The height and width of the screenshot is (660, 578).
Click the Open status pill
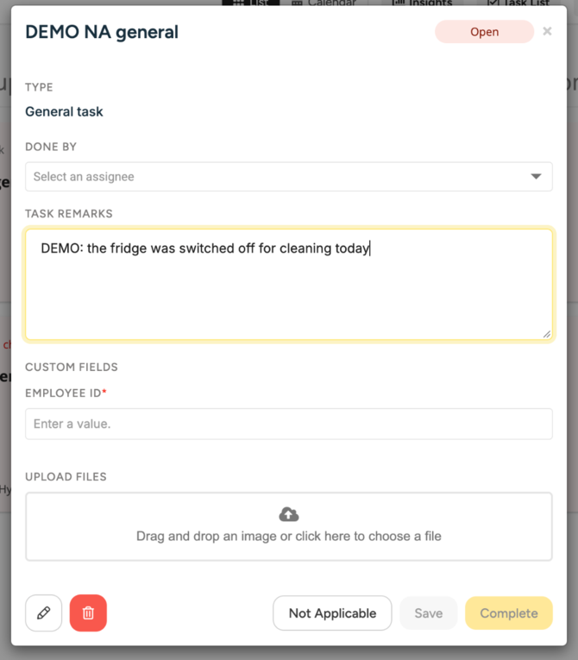click(x=485, y=32)
